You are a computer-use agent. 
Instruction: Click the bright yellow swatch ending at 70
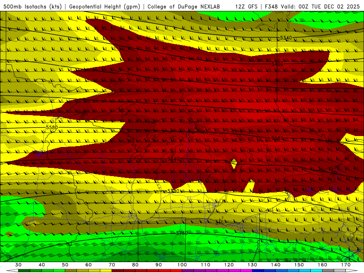point(106,271)
